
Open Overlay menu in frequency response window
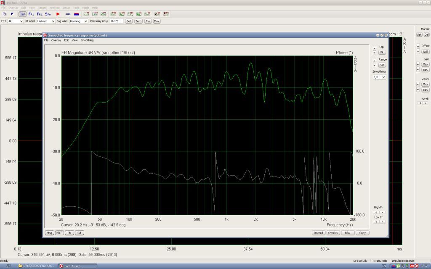[x=56, y=40]
